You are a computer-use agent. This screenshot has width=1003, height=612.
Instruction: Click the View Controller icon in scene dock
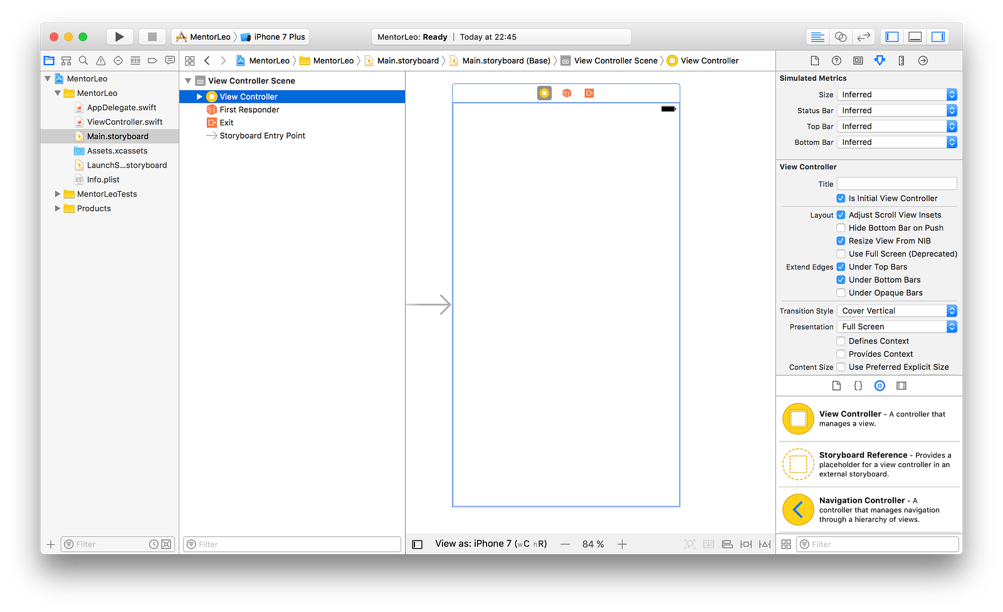click(x=545, y=93)
